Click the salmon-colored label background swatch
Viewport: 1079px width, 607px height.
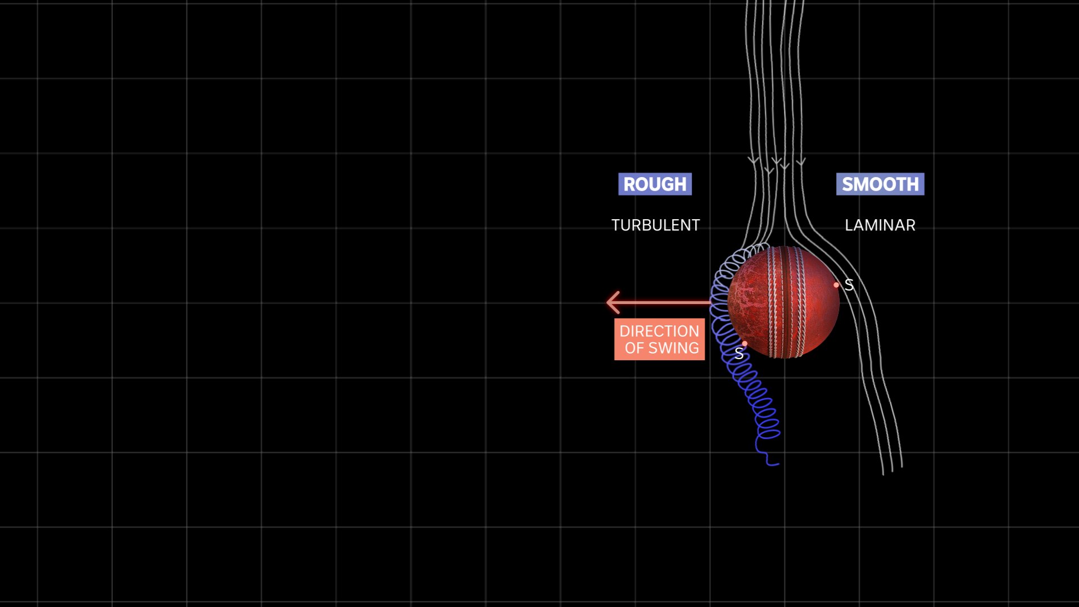click(x=659, y=339)
